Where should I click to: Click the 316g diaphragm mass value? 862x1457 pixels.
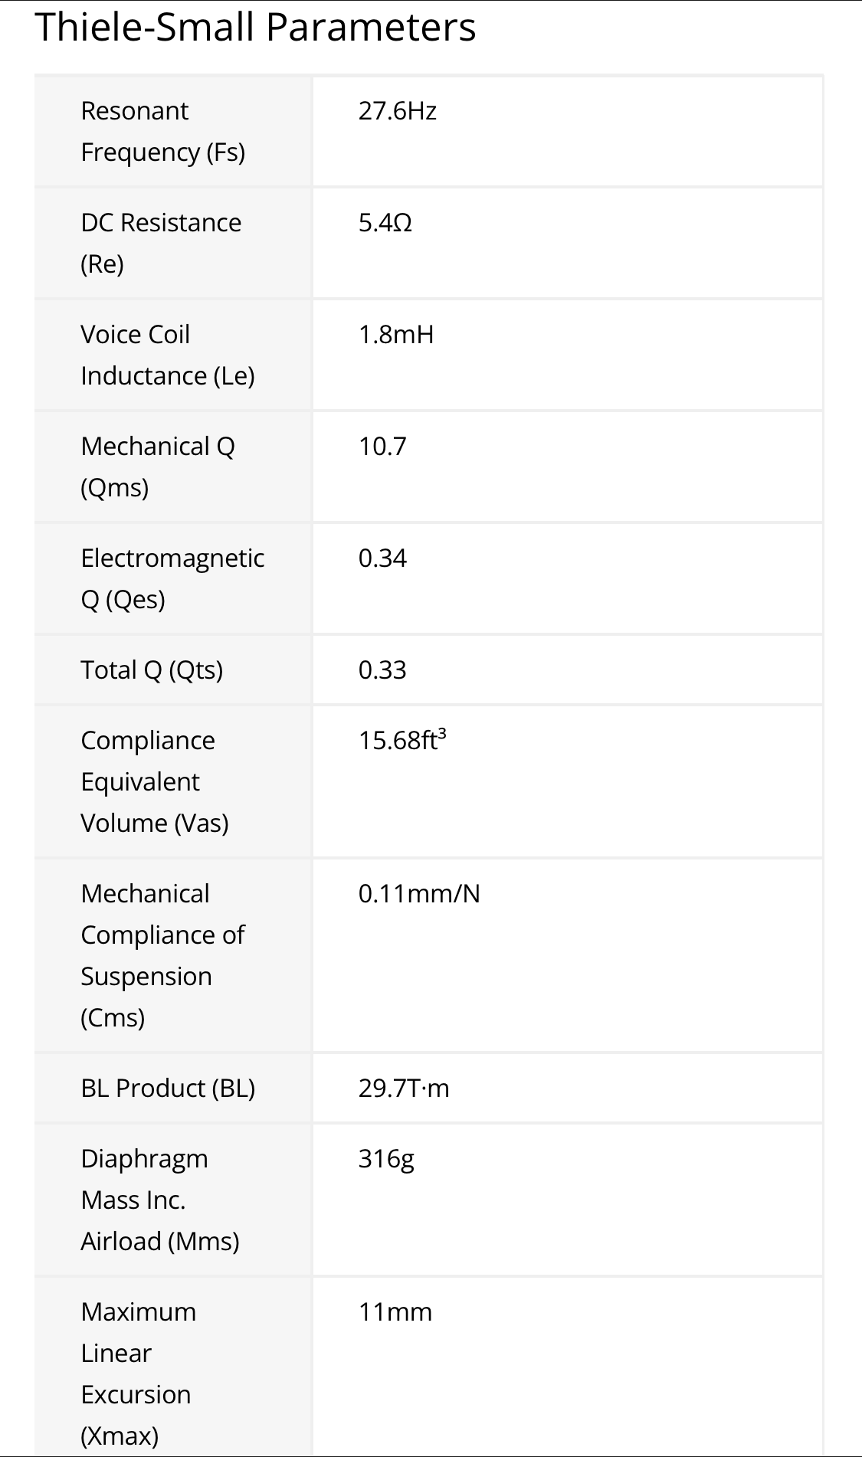point(386,1159)
